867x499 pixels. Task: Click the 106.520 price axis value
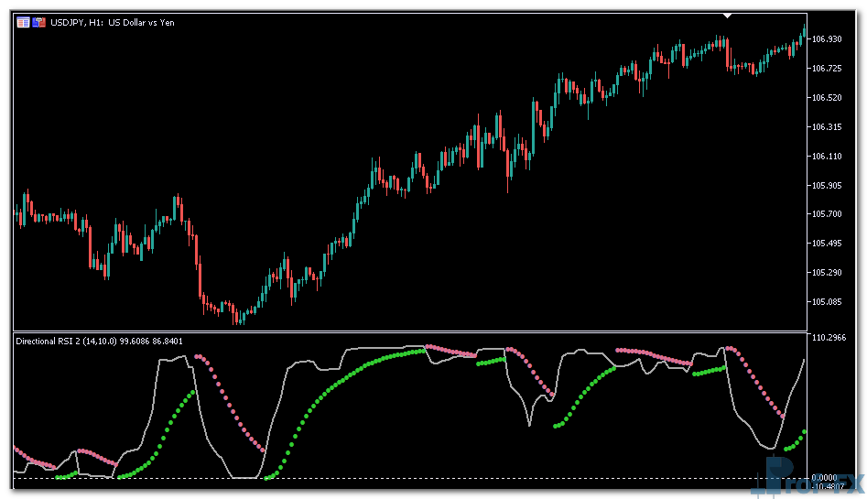[826, 98]
